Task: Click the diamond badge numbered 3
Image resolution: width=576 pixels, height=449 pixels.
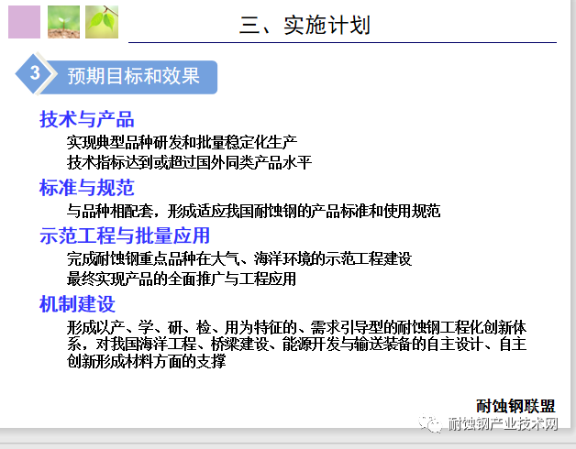Action: click(35, 75)
